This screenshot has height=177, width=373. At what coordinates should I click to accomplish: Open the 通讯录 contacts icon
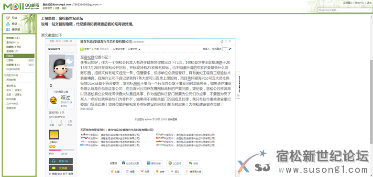(x=8, y=30)
